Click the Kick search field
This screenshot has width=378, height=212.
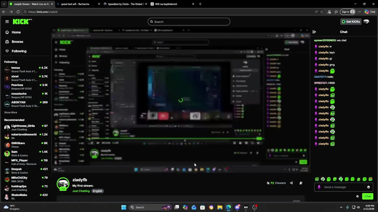tap(189, 21)
